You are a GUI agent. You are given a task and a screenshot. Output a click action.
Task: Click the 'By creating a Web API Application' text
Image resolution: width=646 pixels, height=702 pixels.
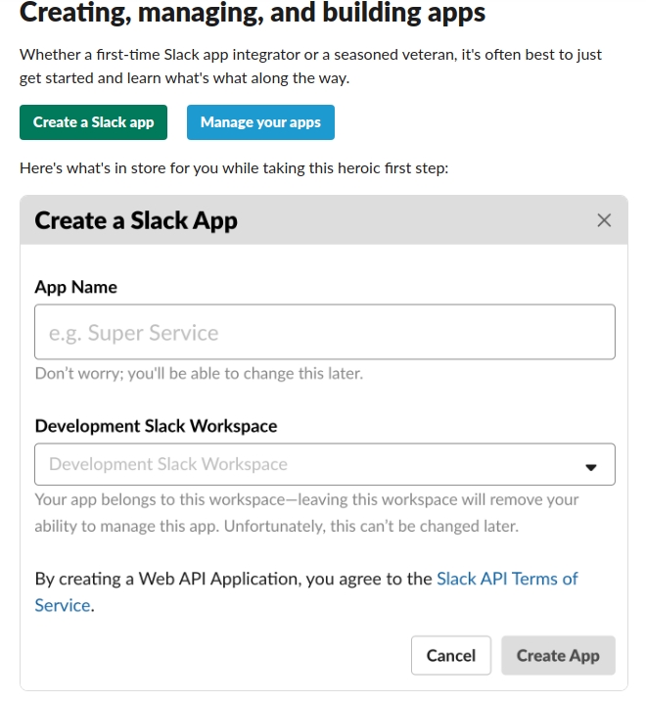point(233,579)
